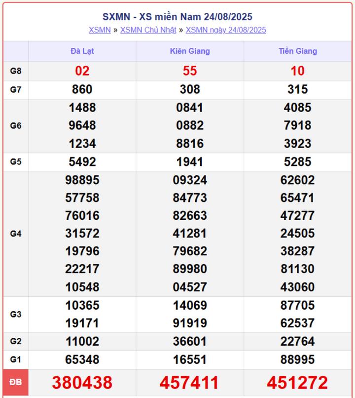Click the G2 number 22764
The height and width of the screenshot is (398, 355).
[297, 342]
